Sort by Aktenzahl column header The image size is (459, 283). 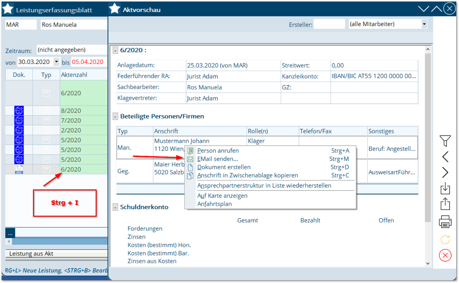tap(84, 75)
